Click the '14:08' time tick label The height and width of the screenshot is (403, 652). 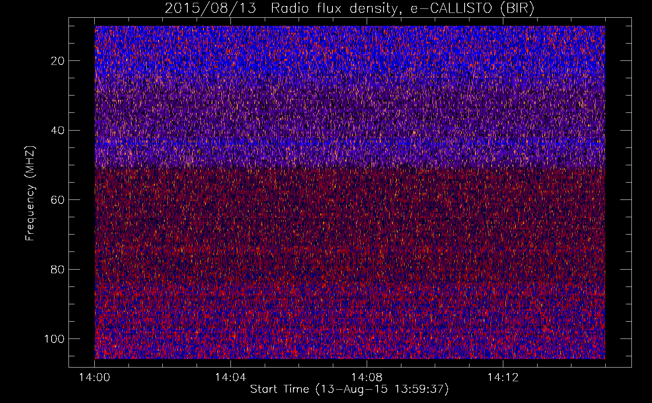[367, 378]
